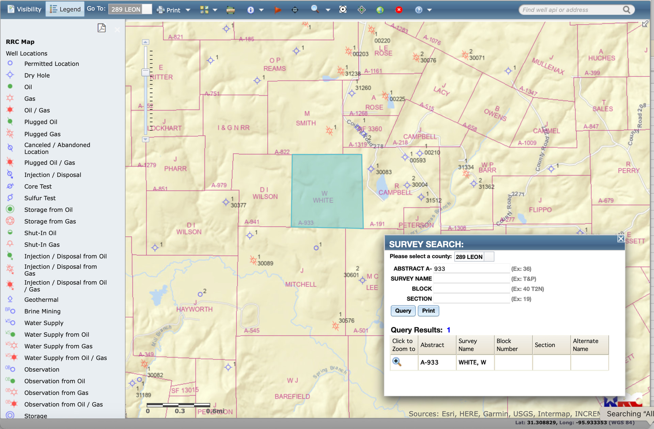The height and width of the screenshot is (429, 654).
Task: Click the measure ruler tool icon
Action: click(231, 10)
